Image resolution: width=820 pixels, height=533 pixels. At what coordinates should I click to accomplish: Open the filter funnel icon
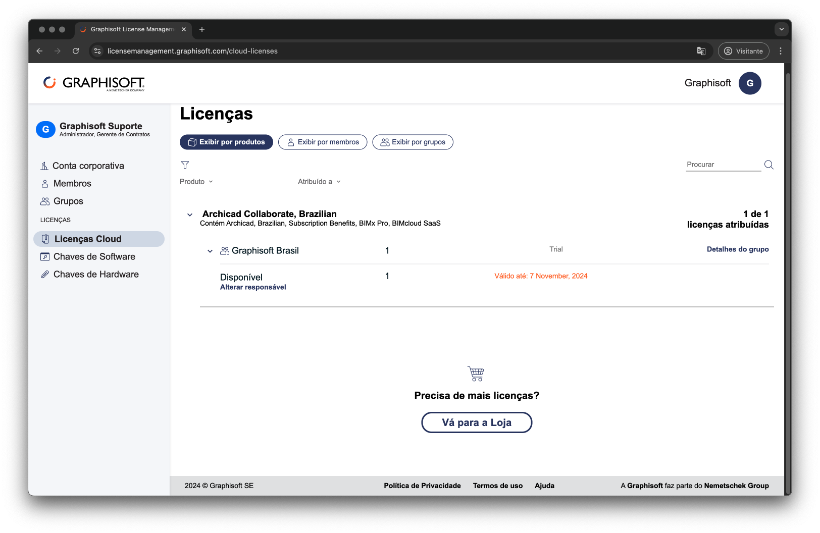[x=185, y=165]
